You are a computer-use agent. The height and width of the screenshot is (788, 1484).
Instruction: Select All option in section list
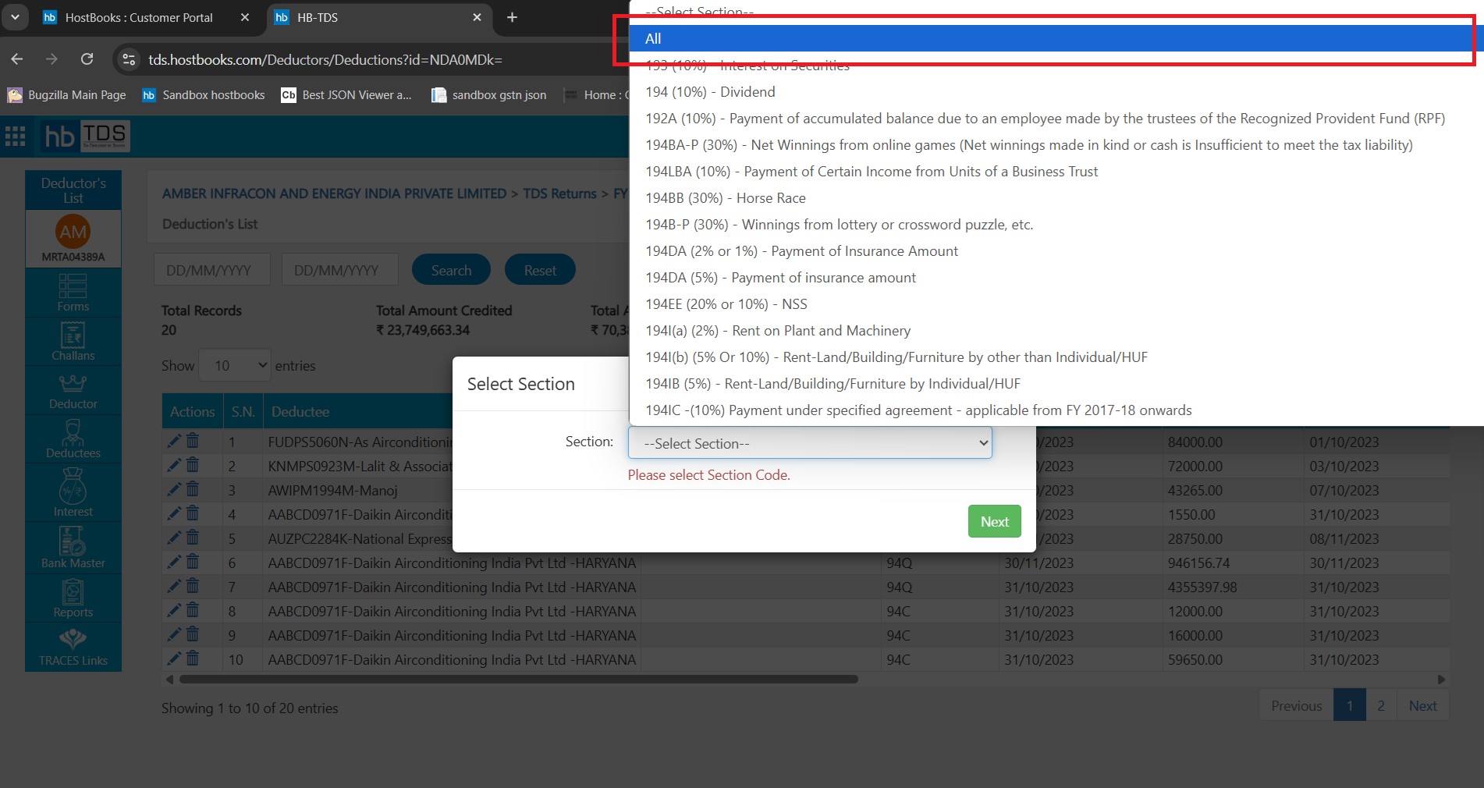[x=1056, y=38]
